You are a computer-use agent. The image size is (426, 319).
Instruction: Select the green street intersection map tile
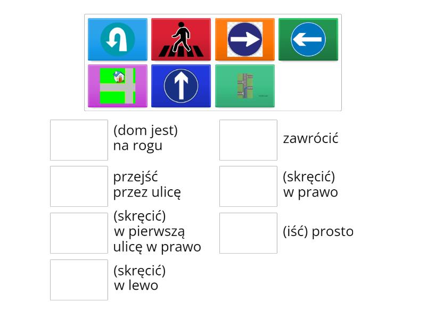(245, 86)
